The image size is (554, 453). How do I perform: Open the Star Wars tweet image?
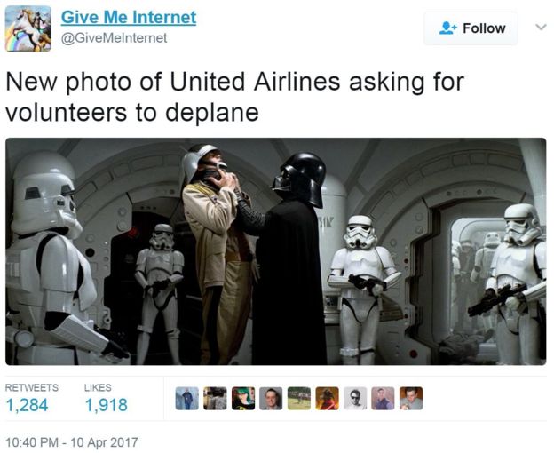(x=276, y=251)
